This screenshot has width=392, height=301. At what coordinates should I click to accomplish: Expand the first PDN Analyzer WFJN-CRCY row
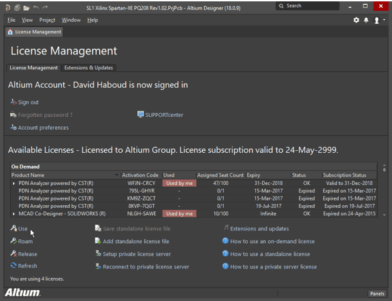[14, 183]
